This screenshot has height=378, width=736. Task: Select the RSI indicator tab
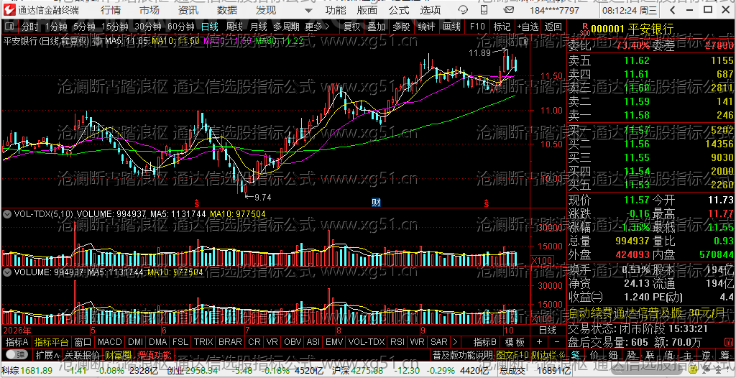pos(397,342)
